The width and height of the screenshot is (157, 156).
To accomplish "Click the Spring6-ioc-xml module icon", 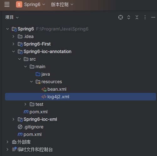I will 20,120.
